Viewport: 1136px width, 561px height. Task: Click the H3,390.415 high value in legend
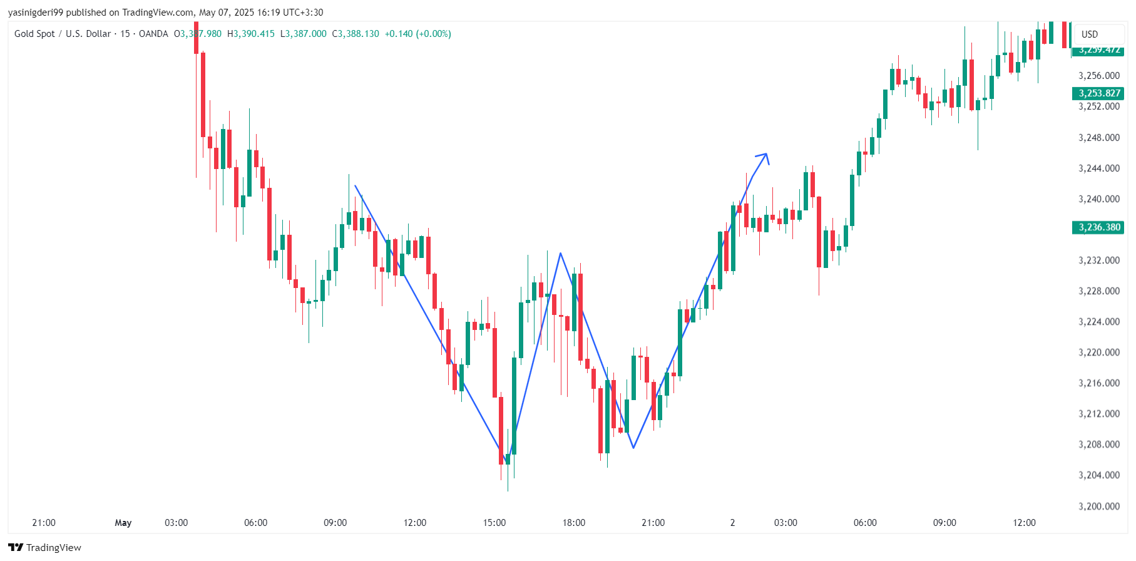pyautogui.click(x=251, y=34)
